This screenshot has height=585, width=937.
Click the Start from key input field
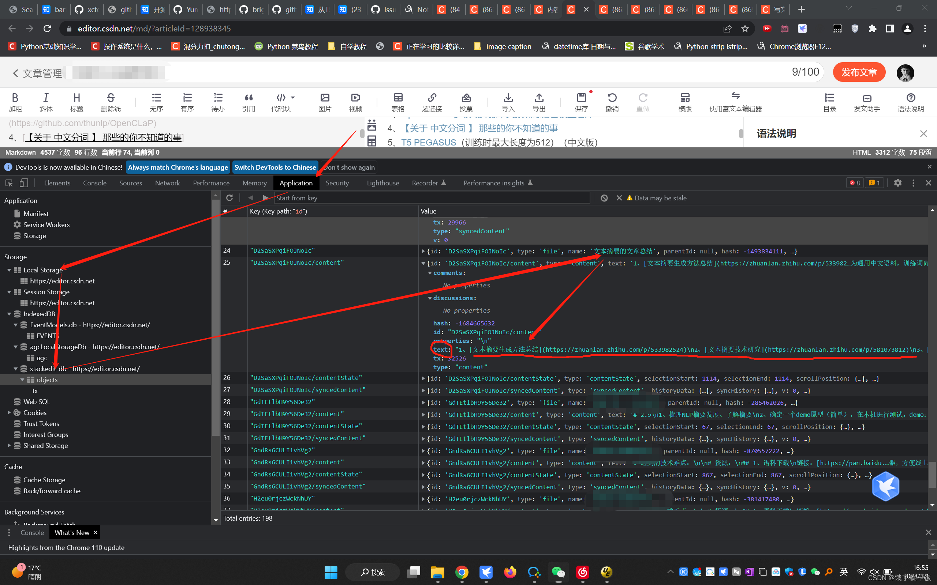(429, 197)
